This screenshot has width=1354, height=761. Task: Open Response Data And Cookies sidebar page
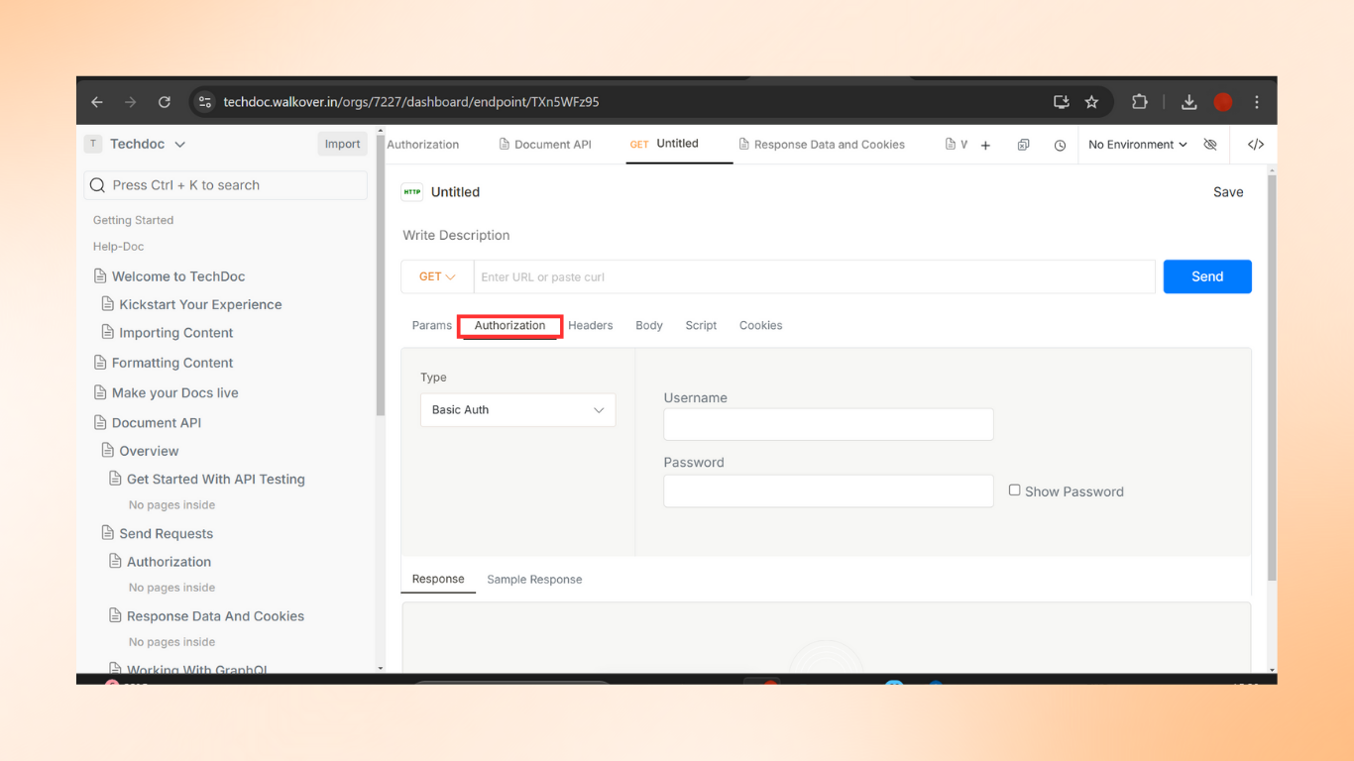pos(215,615)
